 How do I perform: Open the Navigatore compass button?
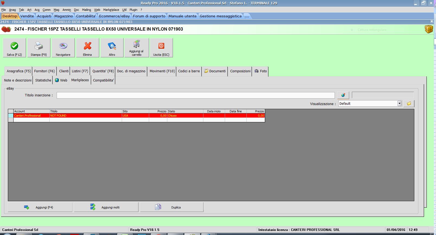[x=63, y=48]
